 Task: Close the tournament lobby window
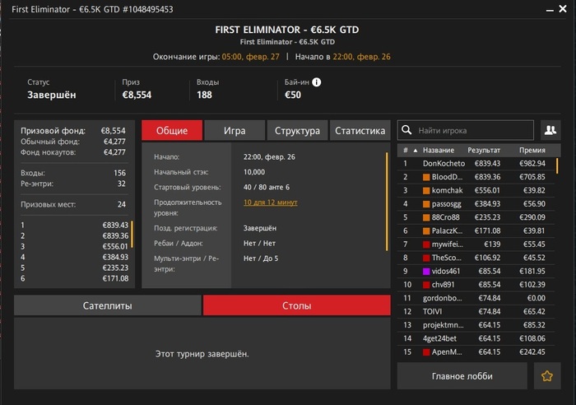point(562,8)
